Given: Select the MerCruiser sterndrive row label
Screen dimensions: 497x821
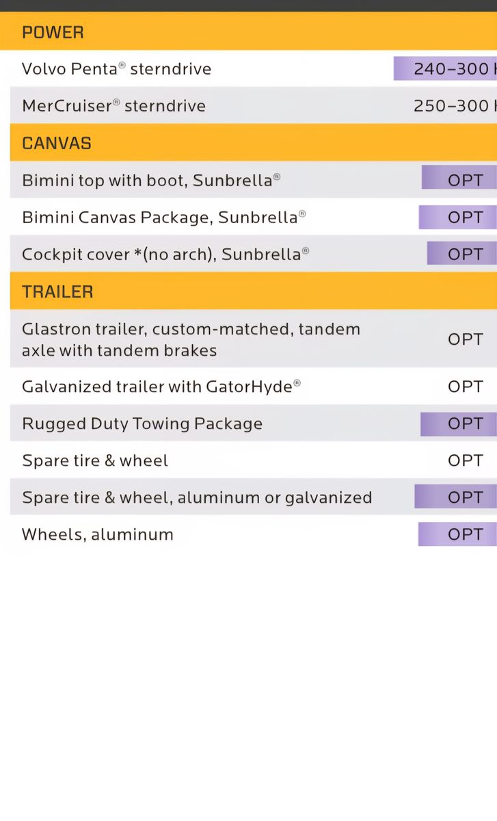Looking at the screenshot, I should 114,106.
